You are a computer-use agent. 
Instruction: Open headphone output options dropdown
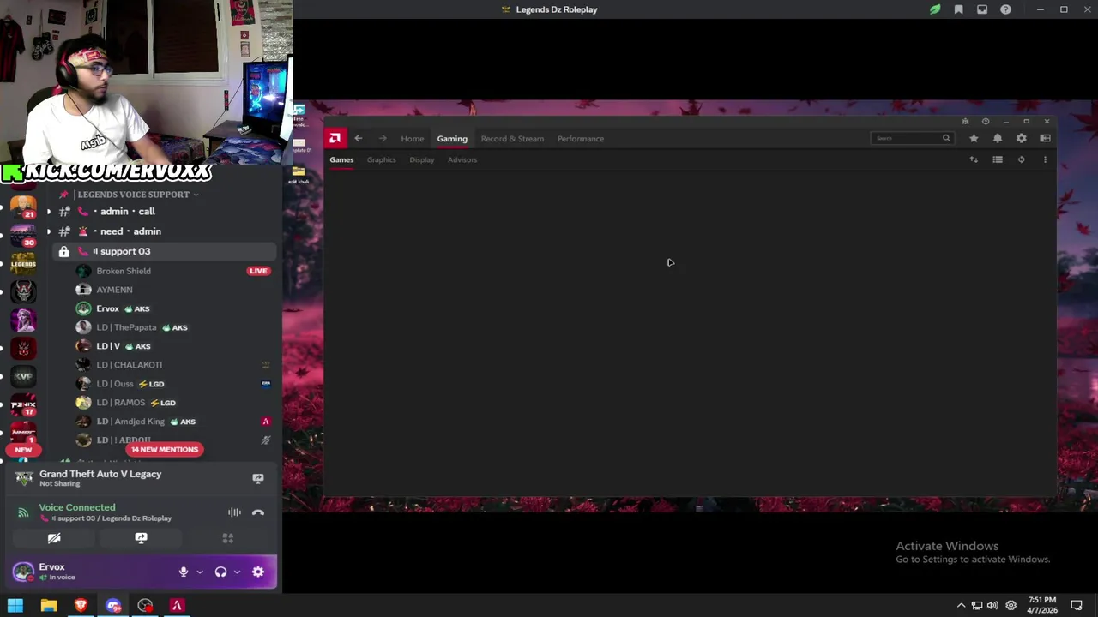[x=238, y=572]
